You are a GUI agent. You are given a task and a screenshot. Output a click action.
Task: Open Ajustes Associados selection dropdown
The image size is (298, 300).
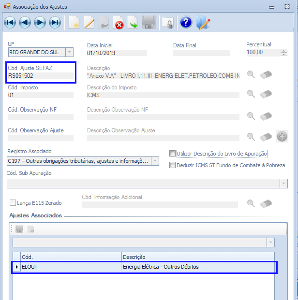tap(270, 243)
